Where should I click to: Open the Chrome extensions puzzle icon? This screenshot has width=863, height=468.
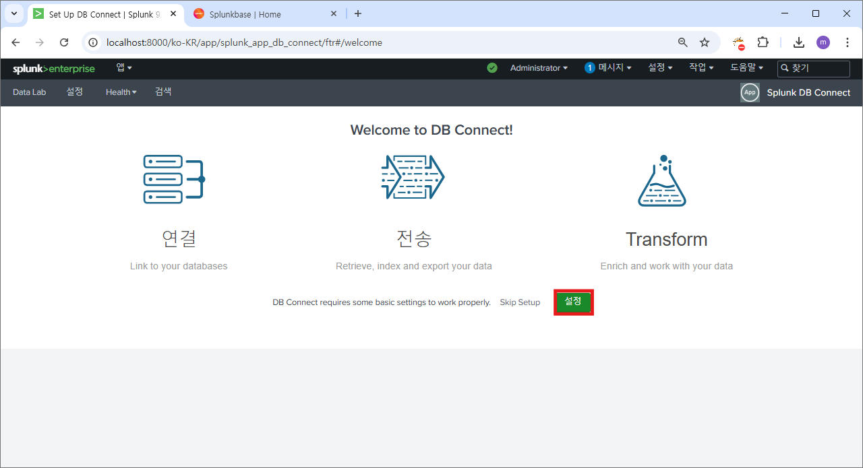click(x=763, y=42)
